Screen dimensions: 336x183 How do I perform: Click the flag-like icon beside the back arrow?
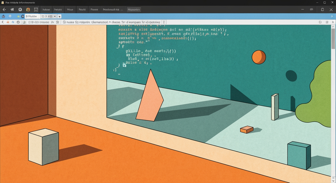click(x=12, y=9)
